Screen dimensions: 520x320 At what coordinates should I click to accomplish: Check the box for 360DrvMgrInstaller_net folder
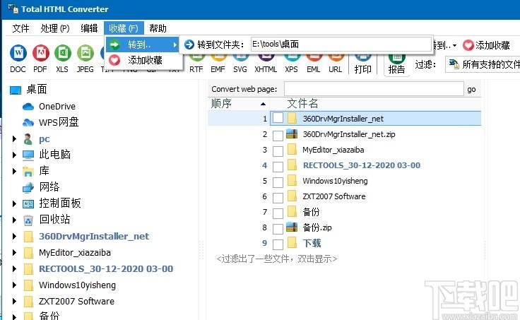click(278, 118)
